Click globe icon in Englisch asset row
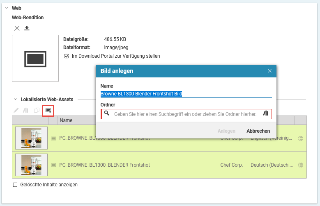This screenshot has height=206, width=320. [301, 138]
